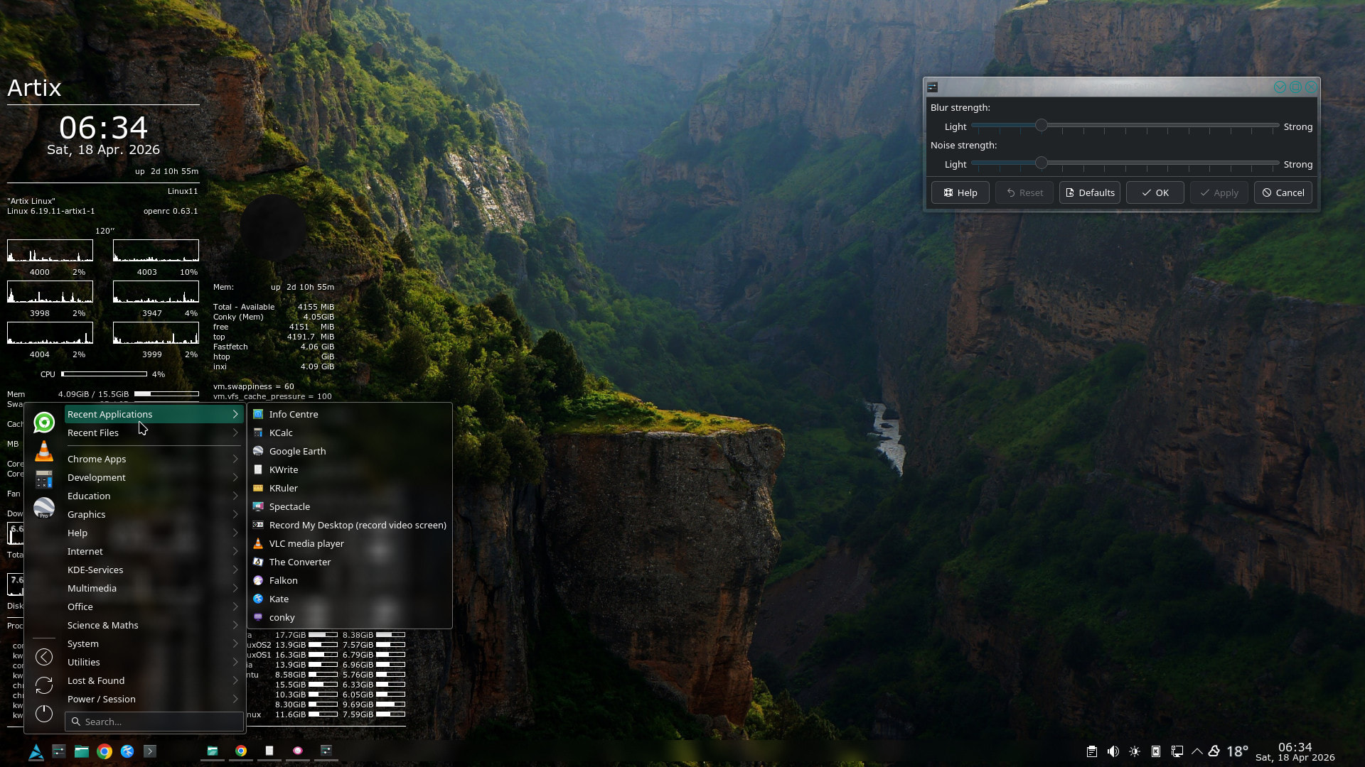
Task: Click the restart icon in menu sidebar
Action: (x=44, y=685)
